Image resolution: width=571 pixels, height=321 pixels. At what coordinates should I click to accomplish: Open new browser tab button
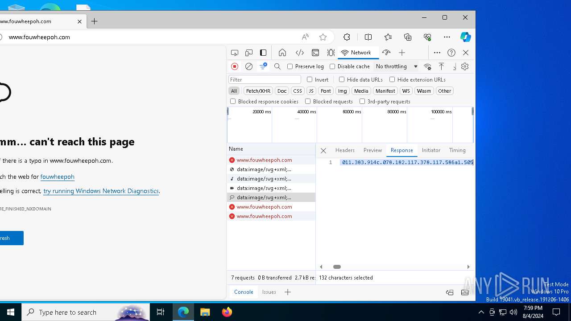point(94,21)
